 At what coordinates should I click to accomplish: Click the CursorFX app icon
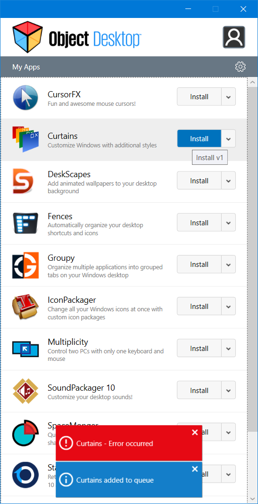tap(25, 97)
